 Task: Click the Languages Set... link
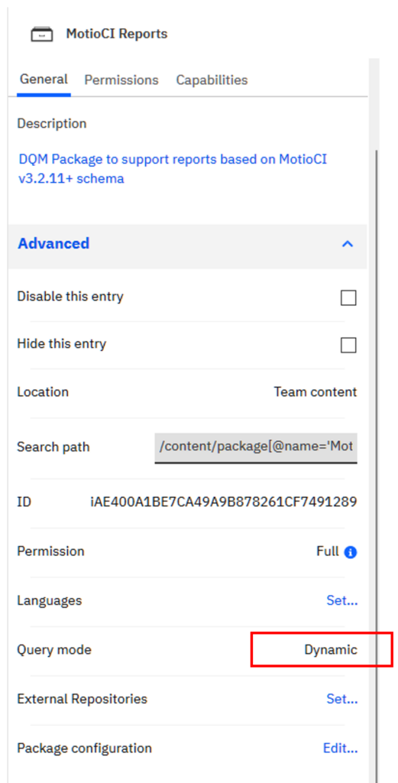[x=342, y=600]
